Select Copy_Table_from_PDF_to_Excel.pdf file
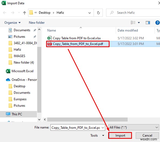The image size is (160, 142). 78,44
